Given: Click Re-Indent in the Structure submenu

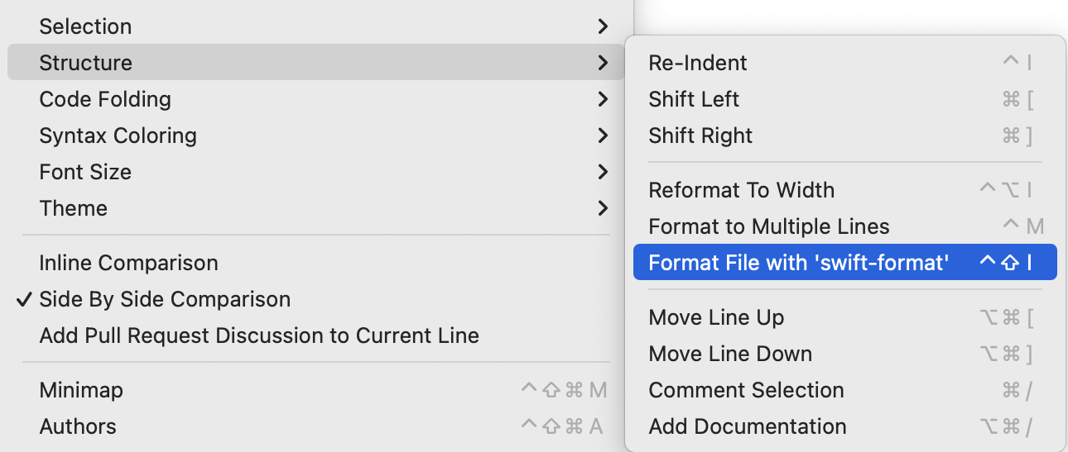Looking at the screenshot, I should pyautogui.click(x=698, y=63).
